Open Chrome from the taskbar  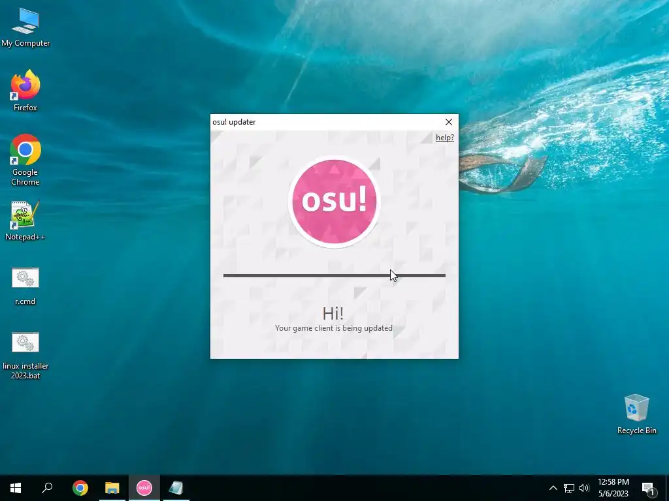pos(80,488)
